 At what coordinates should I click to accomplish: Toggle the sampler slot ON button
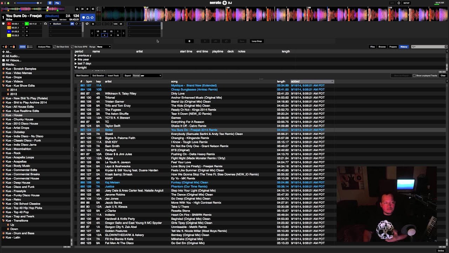coord(72,24)
